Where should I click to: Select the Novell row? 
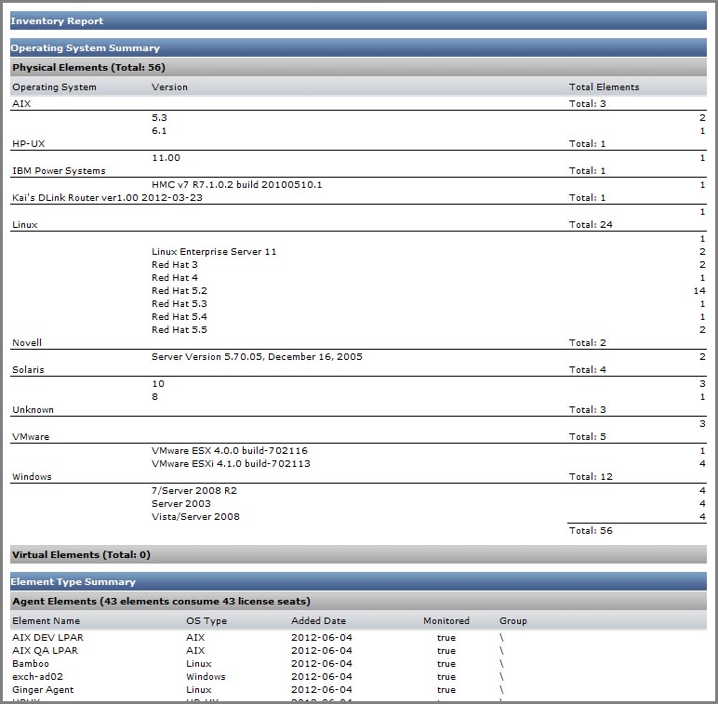[359, 343]
